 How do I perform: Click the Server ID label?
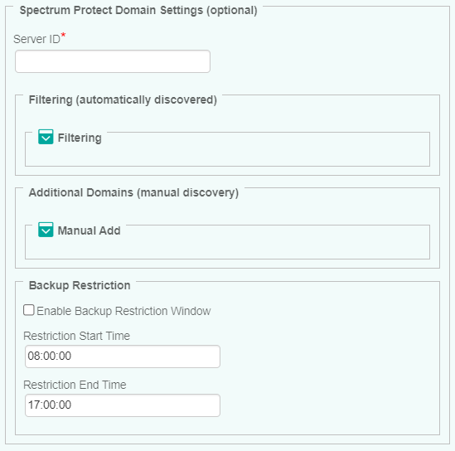pyautogui.click(x=36, y=39)
